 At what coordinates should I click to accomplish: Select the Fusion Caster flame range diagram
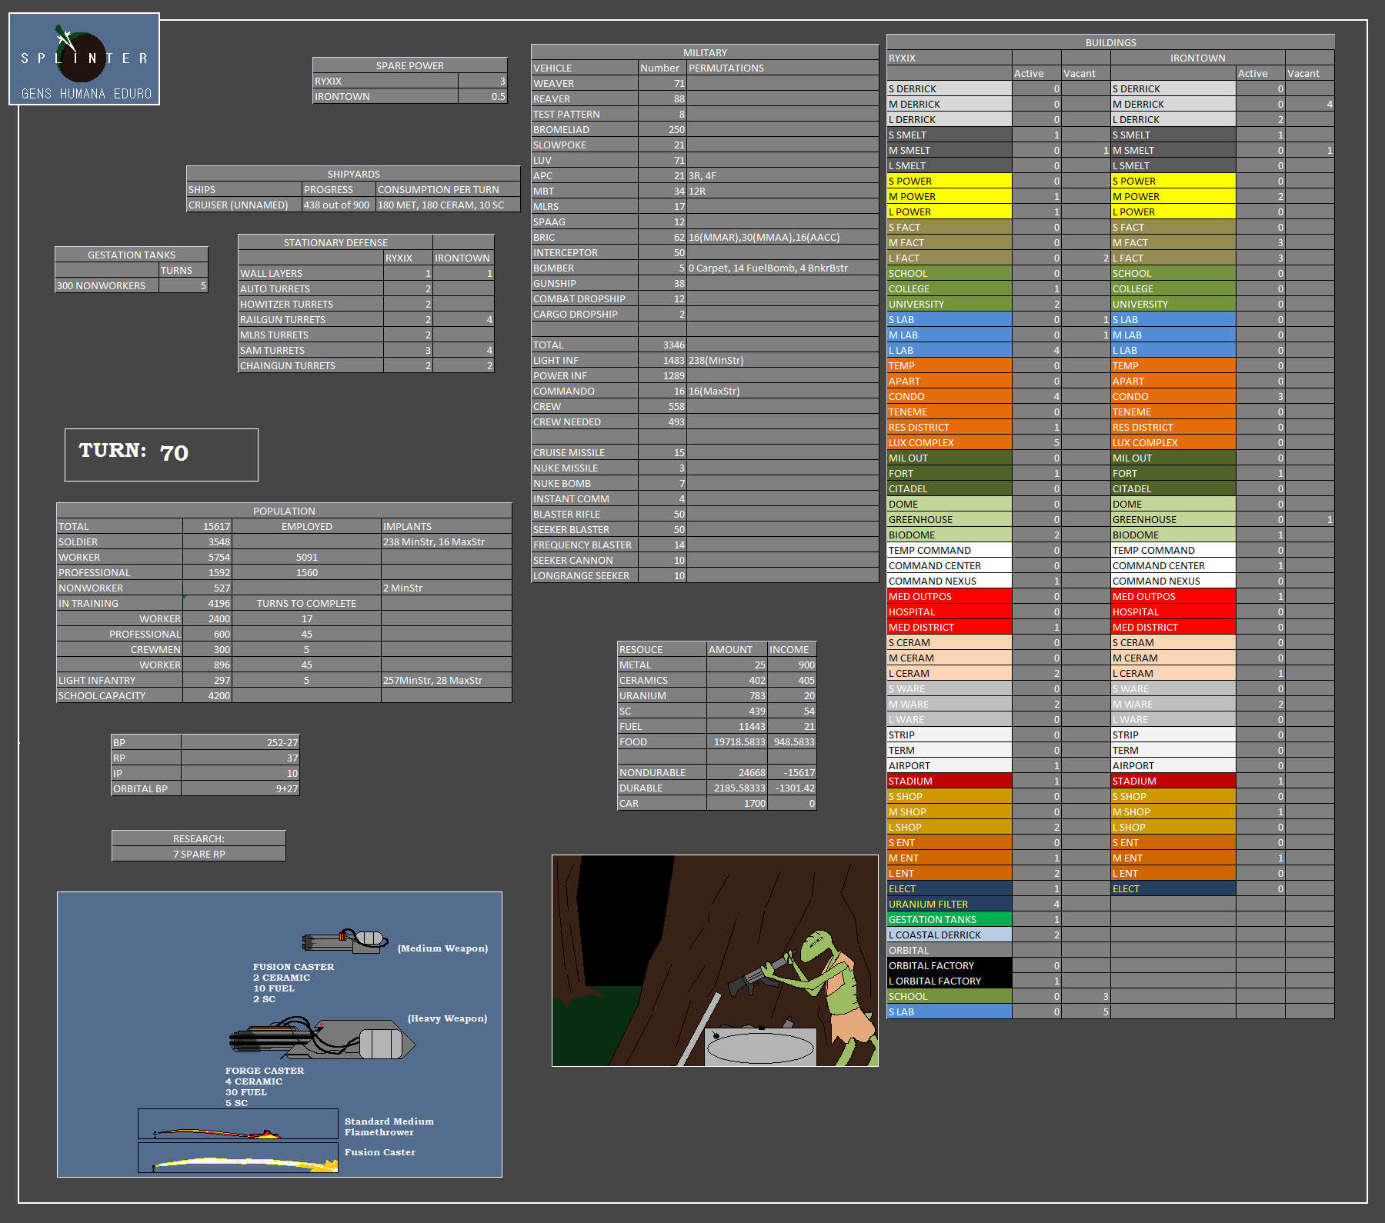click(x=238, y=1158)
